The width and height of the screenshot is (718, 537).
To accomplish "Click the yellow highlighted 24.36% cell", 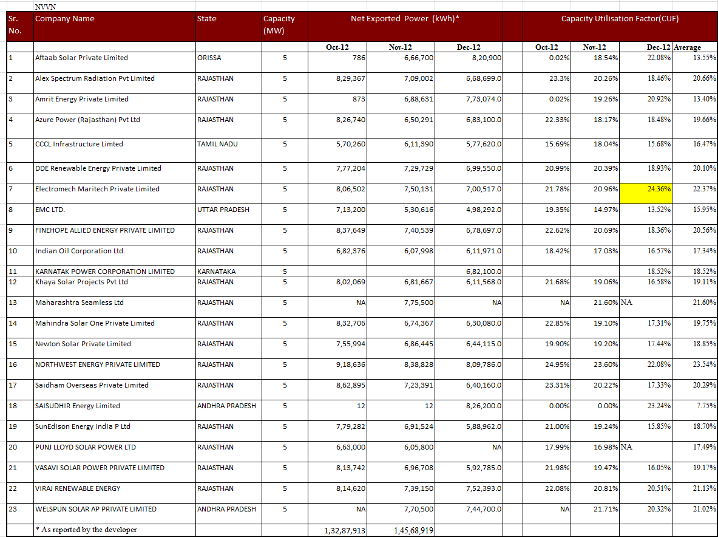I will (x=646, y=193).
